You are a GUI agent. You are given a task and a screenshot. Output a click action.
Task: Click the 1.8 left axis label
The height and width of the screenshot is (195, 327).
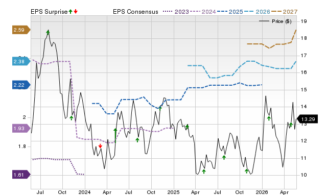tap(22, 147)
